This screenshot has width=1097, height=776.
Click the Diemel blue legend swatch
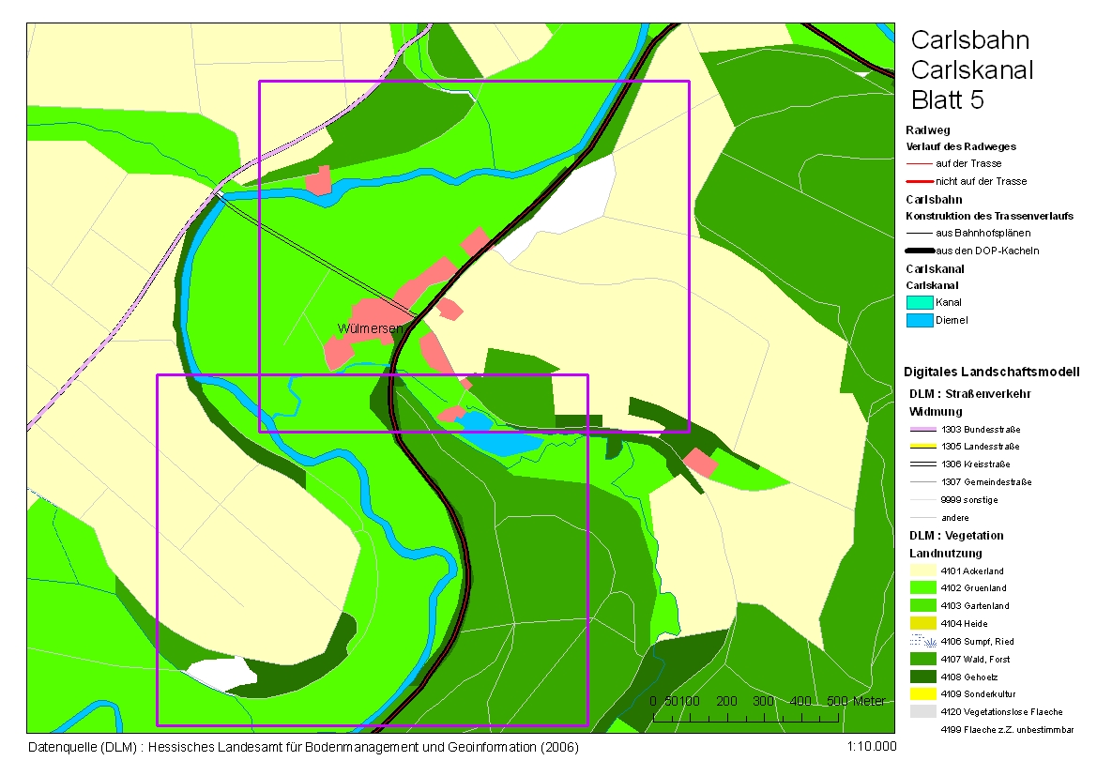coord(920,320)
